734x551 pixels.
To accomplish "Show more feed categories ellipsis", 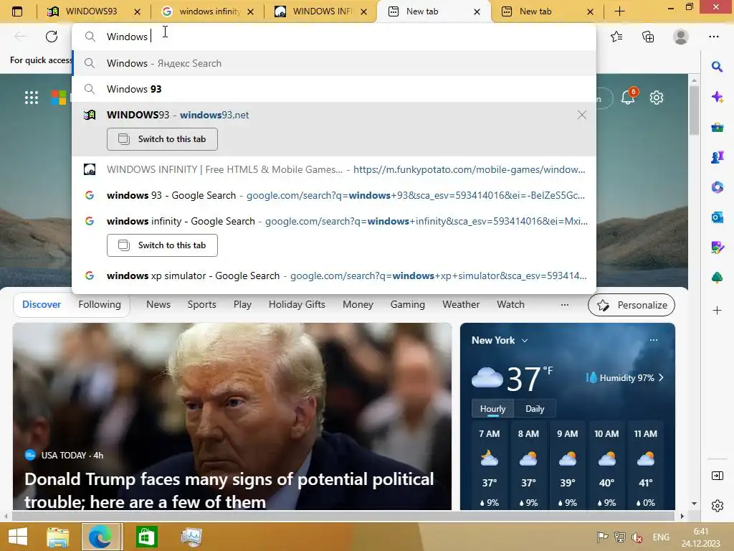I will coord(565,304).
